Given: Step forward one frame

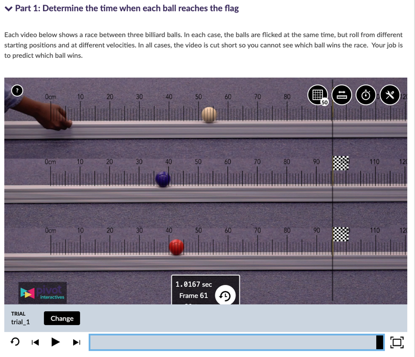Looking at the screenshot, I should (76, 342).
